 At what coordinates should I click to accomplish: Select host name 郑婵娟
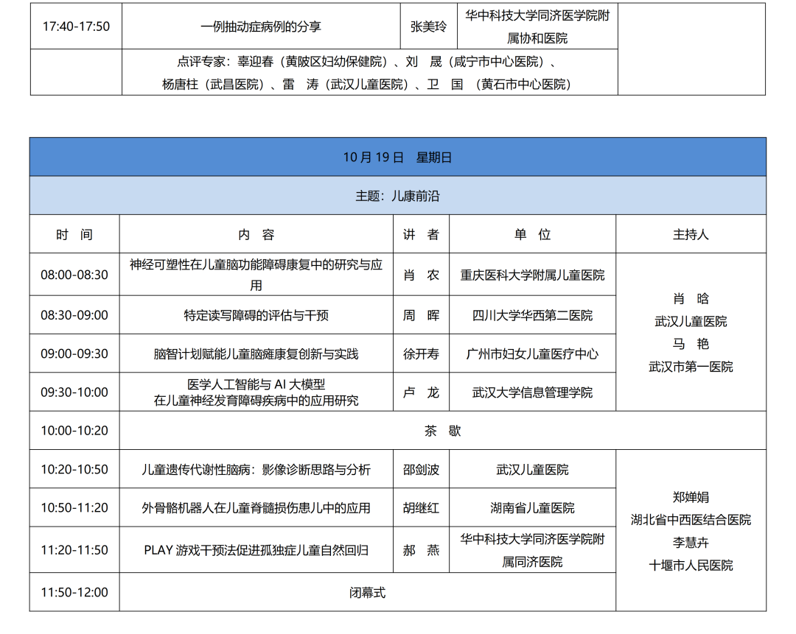click(x=691, y=497)
